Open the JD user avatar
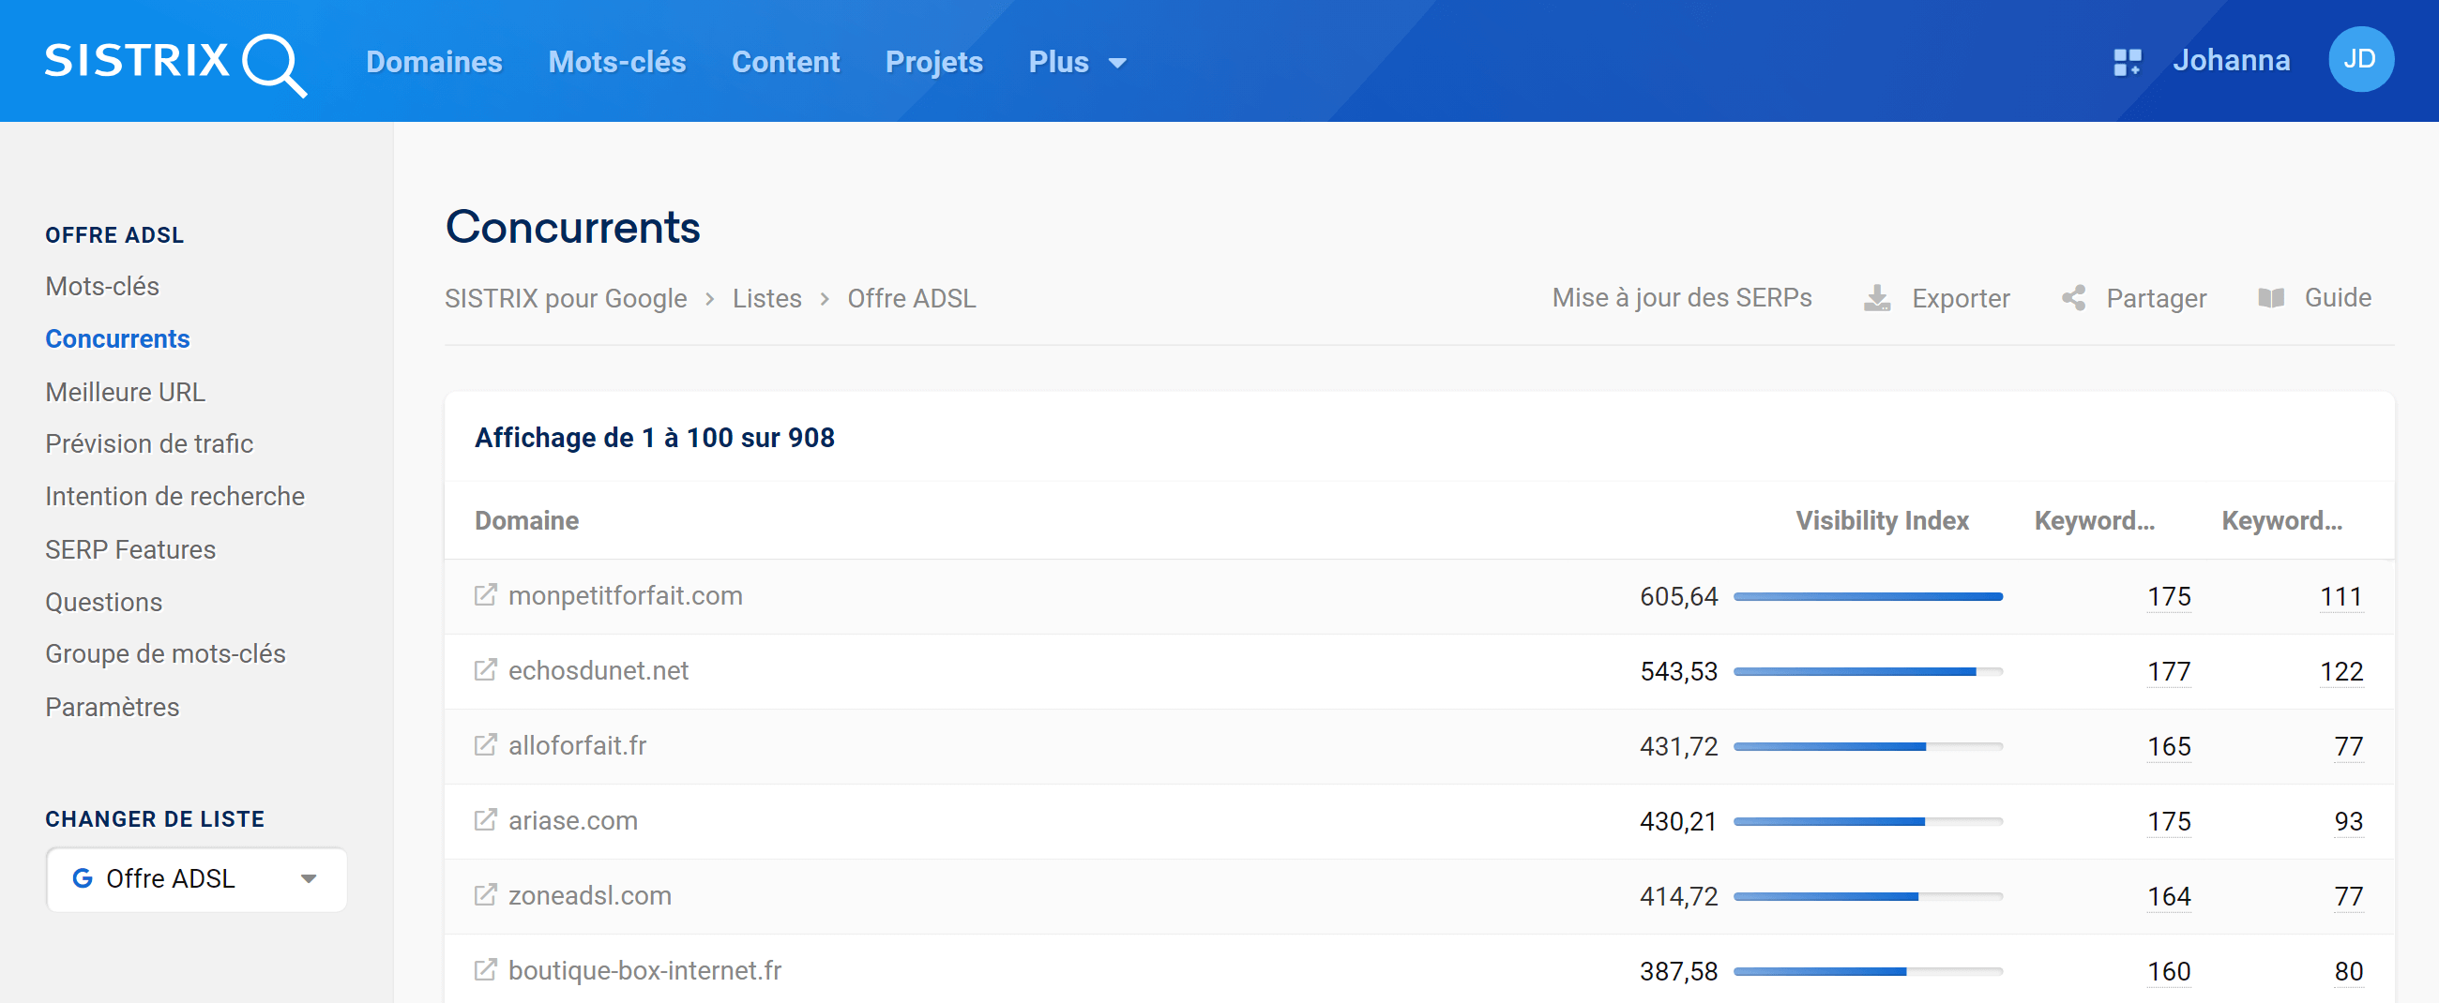The width and height of the screenshot is (2439, 1003). point(2360,60)
